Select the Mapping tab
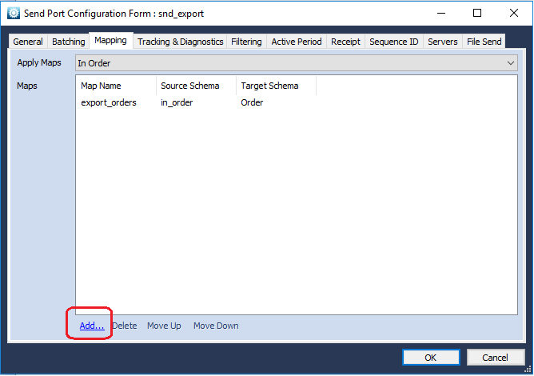The image size is (534, 376). point(110,41)
